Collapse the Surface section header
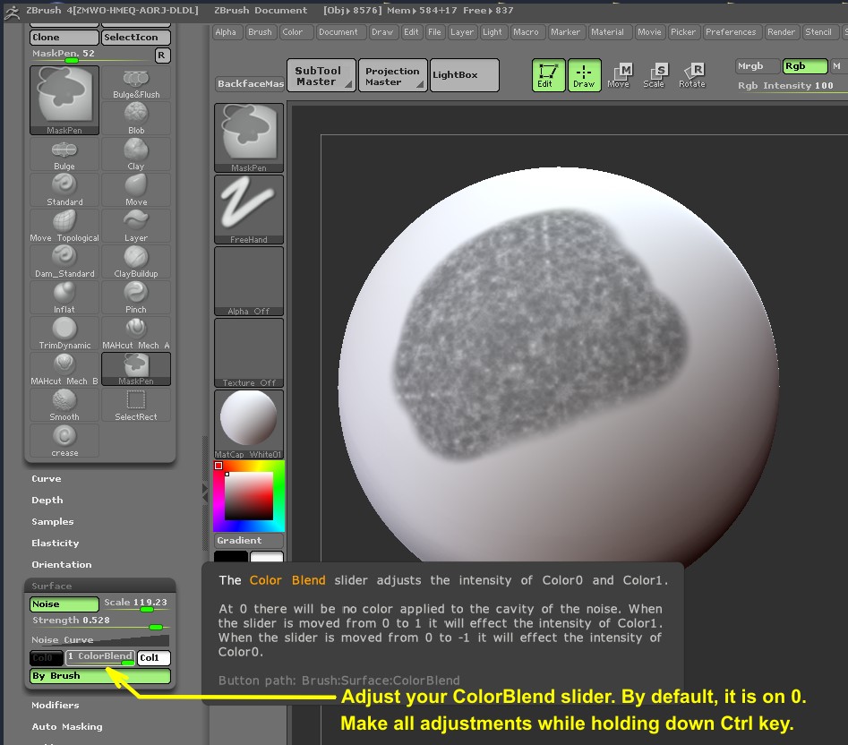 (x=100, y=586)
